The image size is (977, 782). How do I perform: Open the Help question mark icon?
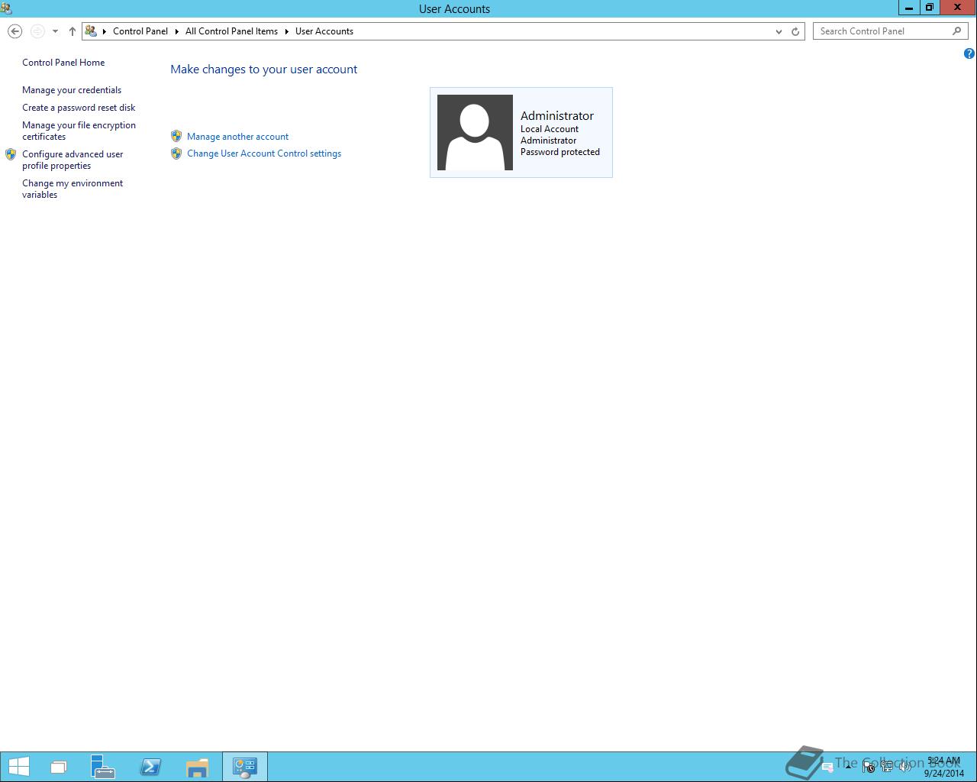tap(969, 53)
